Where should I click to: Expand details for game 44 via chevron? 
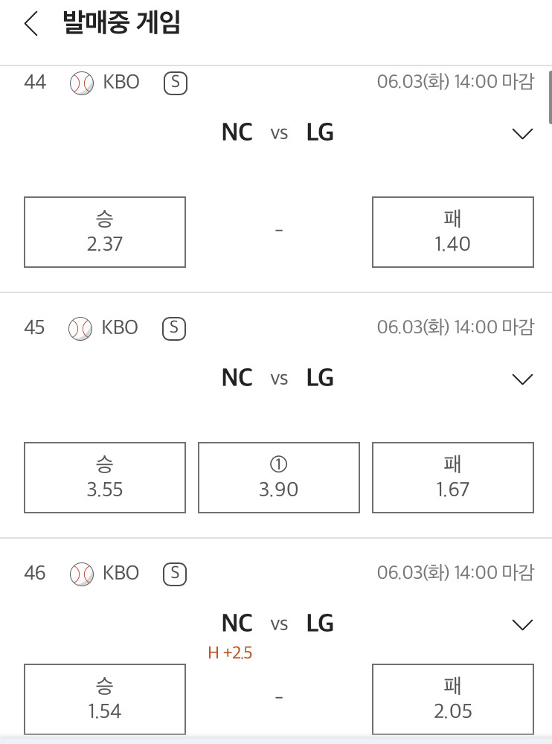[x=523, y=134]
